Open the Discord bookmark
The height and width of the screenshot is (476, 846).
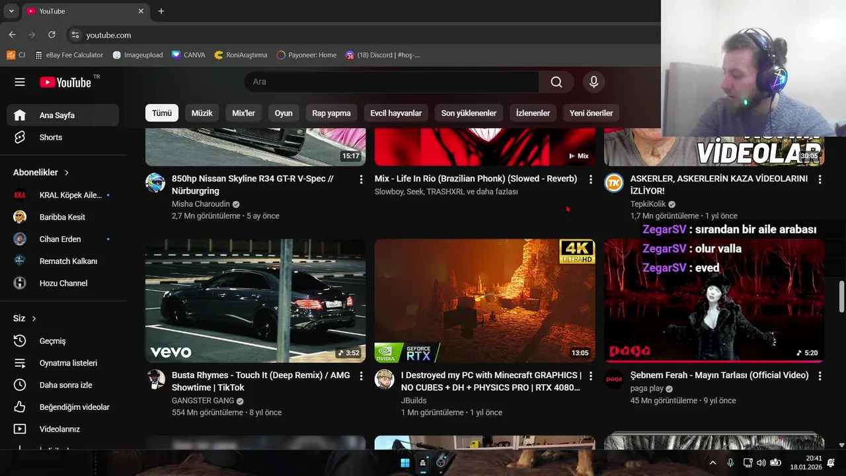tap(383, 55)
